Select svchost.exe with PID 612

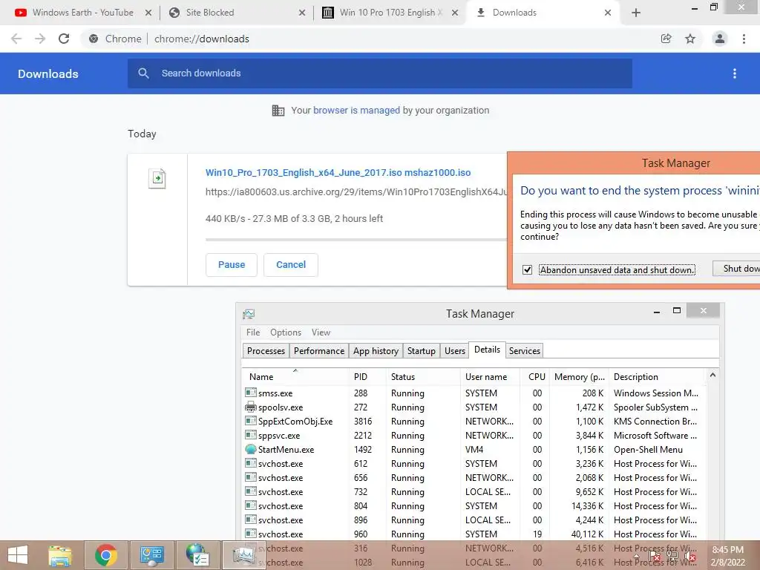474,463
